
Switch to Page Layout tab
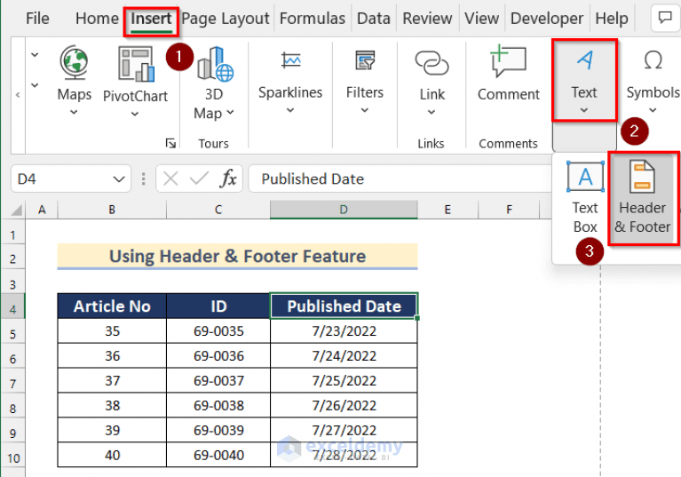[x=226, y=19]
